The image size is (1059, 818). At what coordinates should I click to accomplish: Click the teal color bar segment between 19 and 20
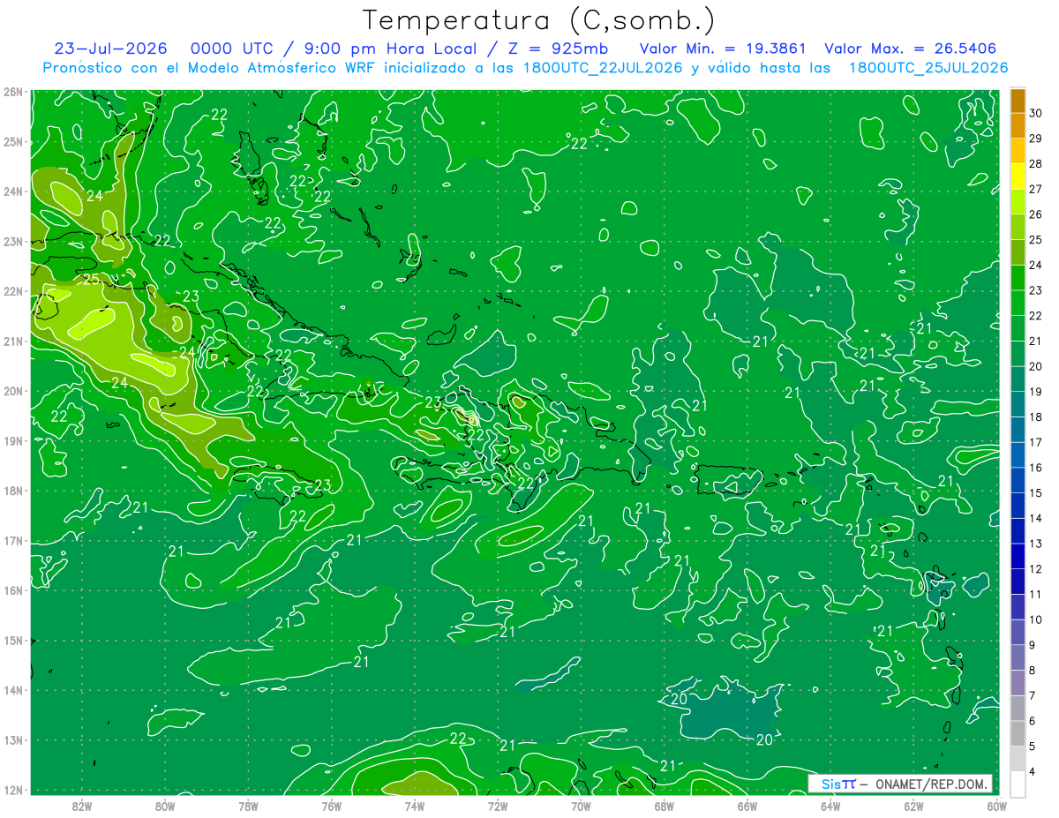tap(1018, 379)
